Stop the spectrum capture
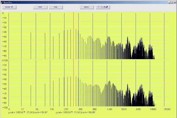The height and width of the screenshot is (118, 177). point(56,7)
